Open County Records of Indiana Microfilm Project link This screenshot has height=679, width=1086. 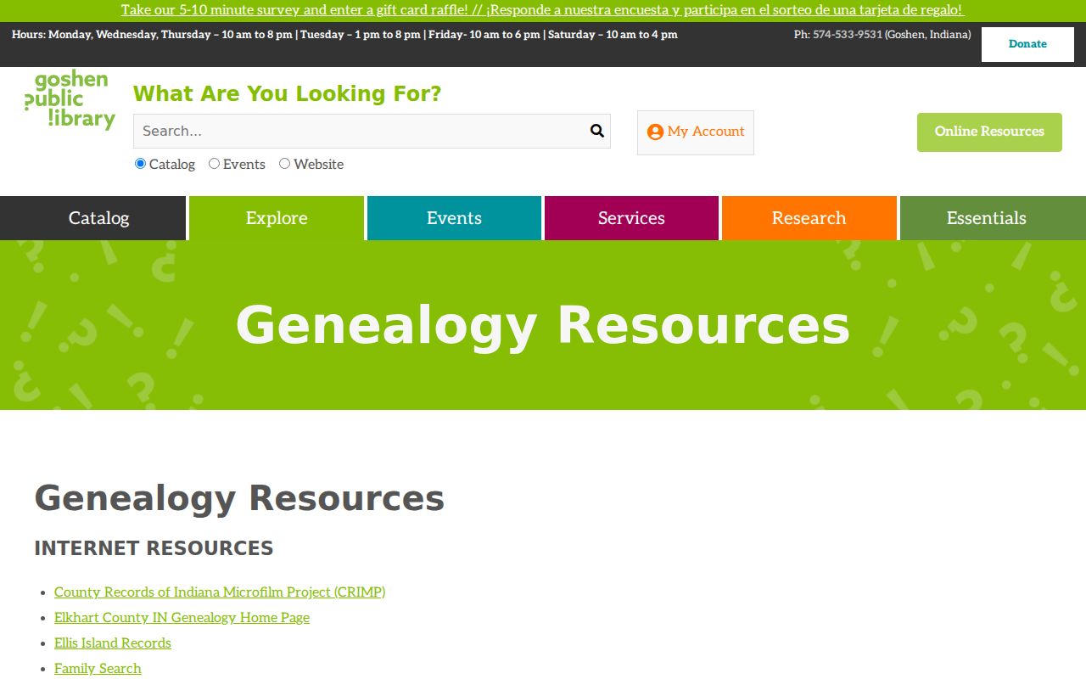220,592
